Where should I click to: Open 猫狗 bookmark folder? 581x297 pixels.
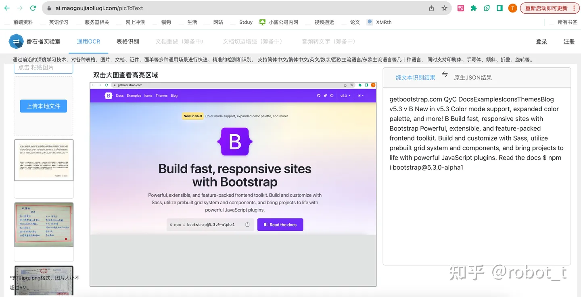166,22
